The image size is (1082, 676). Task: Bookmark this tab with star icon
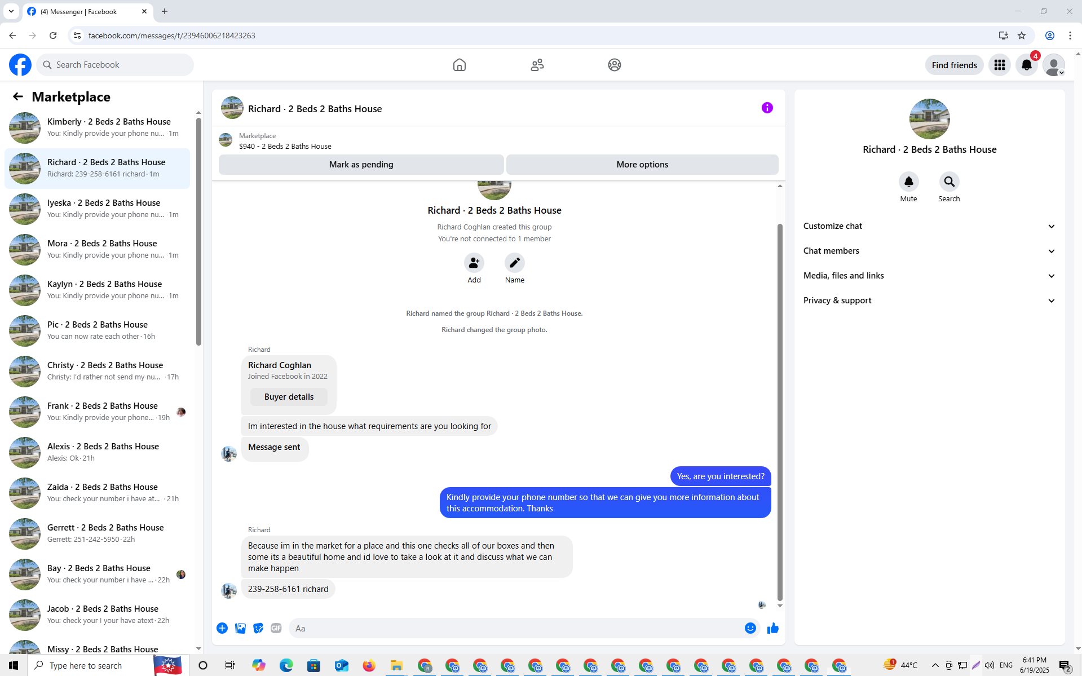[x=1022, y=36]
